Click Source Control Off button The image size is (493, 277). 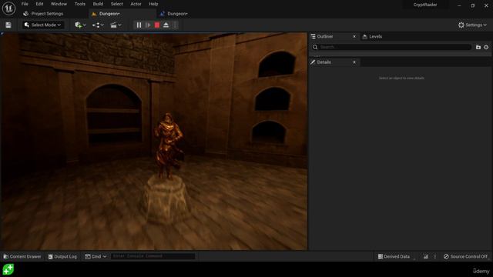coord(465,256)
